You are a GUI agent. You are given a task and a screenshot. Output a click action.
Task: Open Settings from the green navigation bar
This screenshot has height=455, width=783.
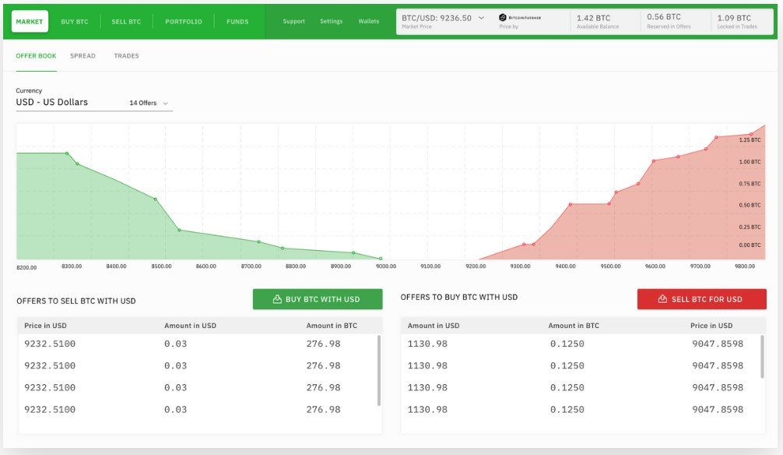(x=331, y=21)
